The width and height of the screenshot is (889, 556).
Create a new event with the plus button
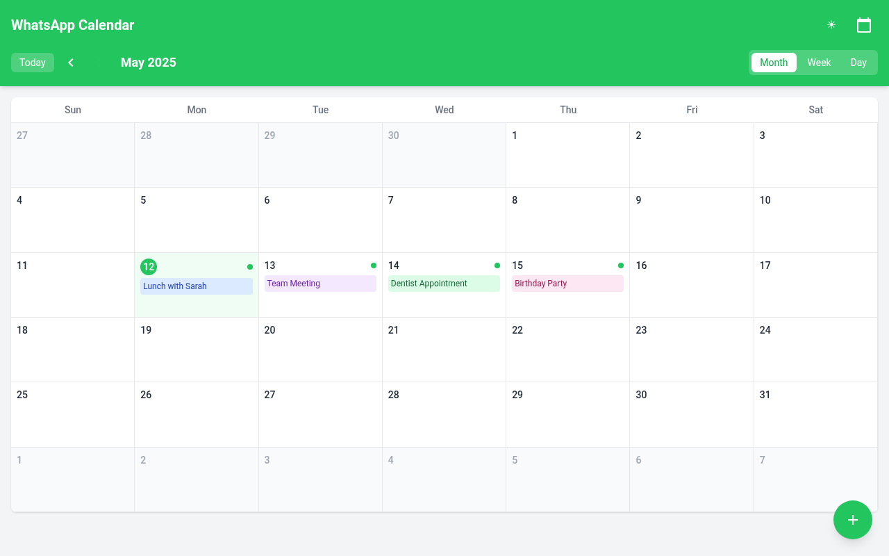tap(852, 519)
